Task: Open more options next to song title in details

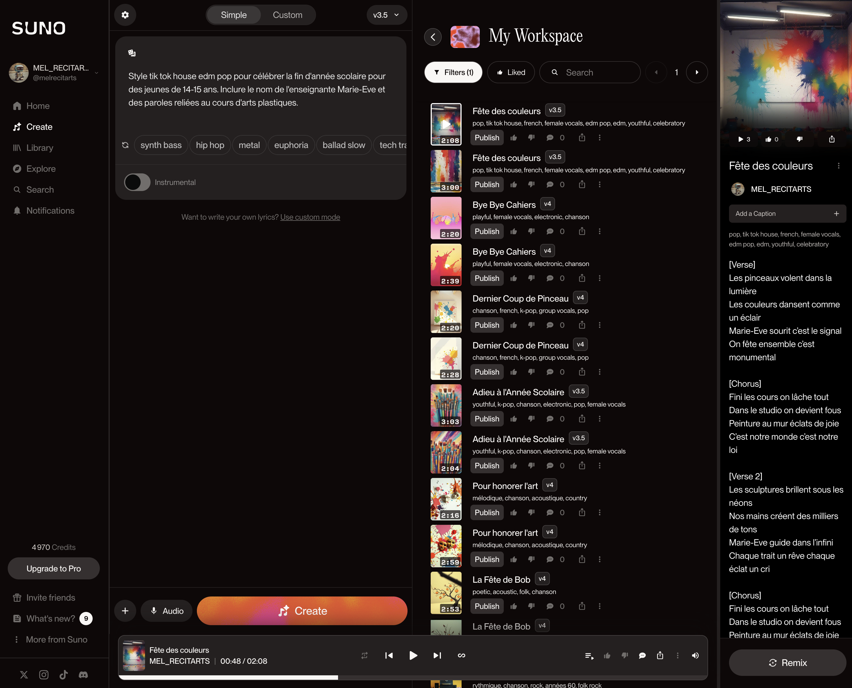Action: pos(838,166)
